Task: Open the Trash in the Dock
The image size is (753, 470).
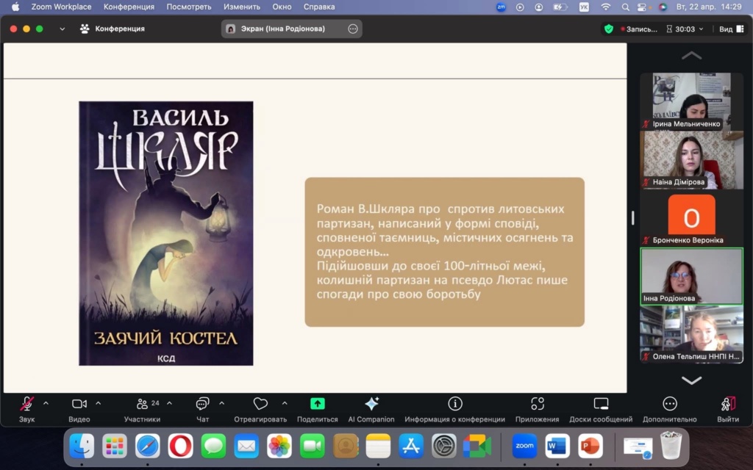Action: click(x=671, y=446)
